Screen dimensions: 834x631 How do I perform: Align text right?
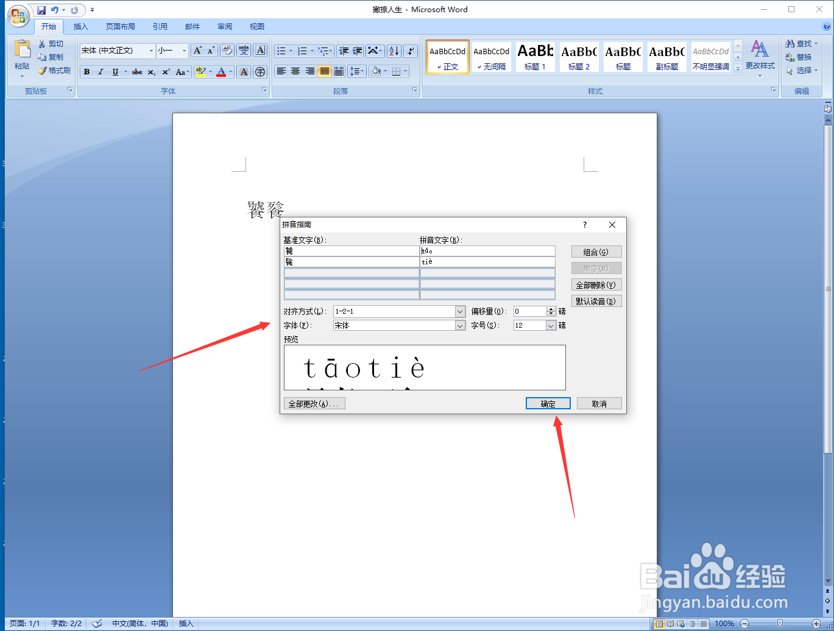coord(310,71)
